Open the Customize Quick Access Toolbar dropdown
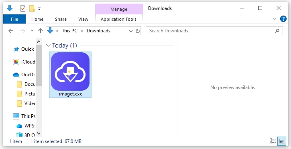This screenshot has height=149, width=291. [x=39, y=8]
